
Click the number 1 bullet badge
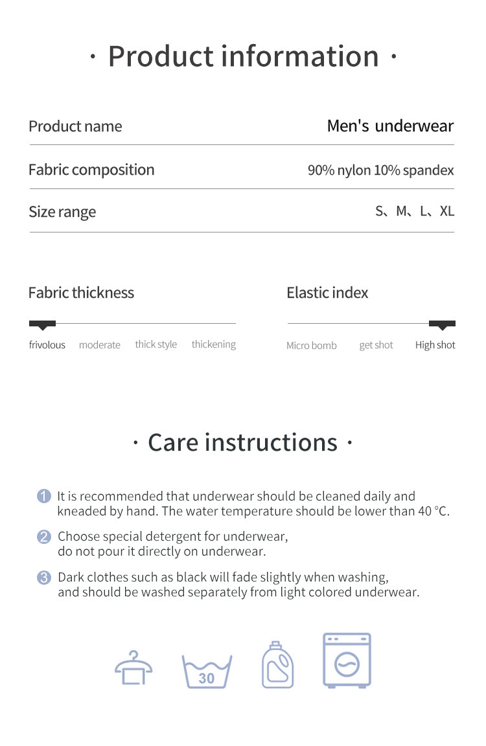(x=44, y=497)
